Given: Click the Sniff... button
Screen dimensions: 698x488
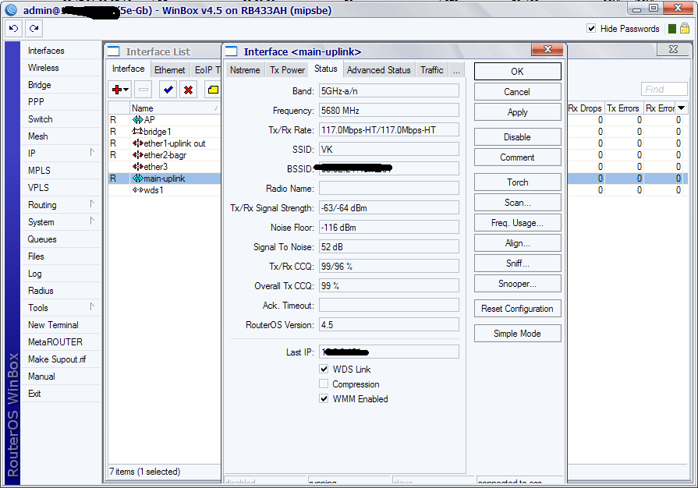Looking at the screenshot, I should coord(517,263).
